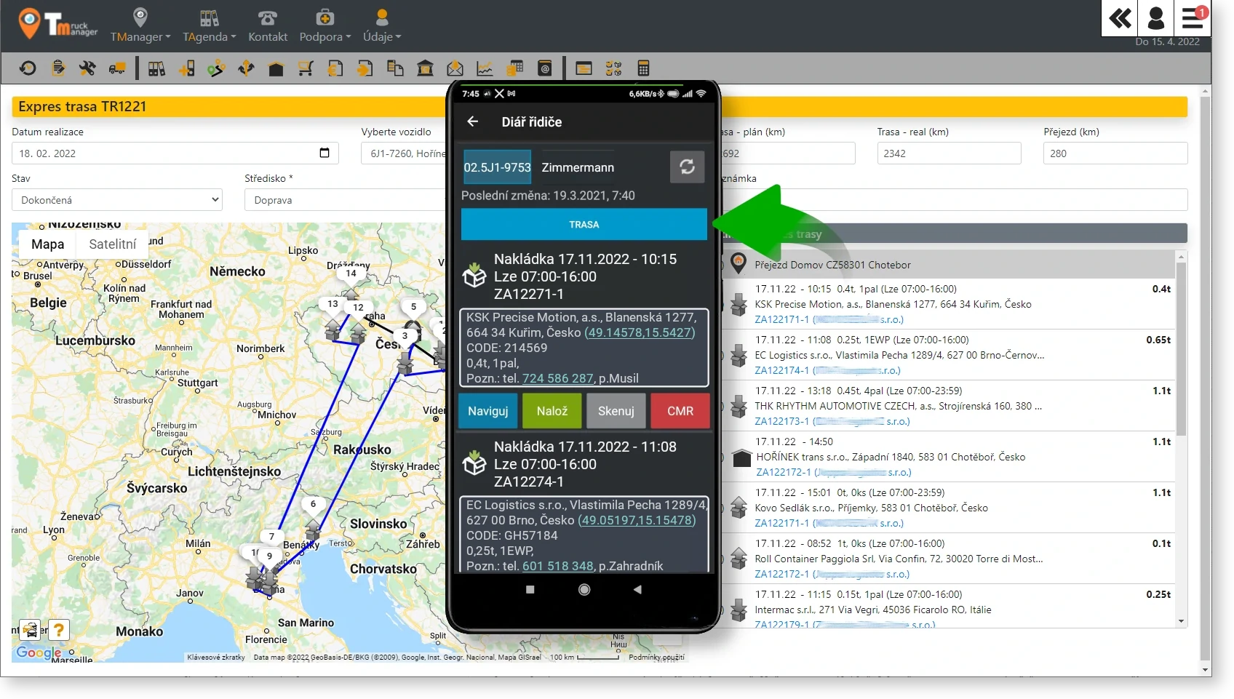Call phone number link 601 518 348
Screen dimensions: 1234x699
coord(557,566)
